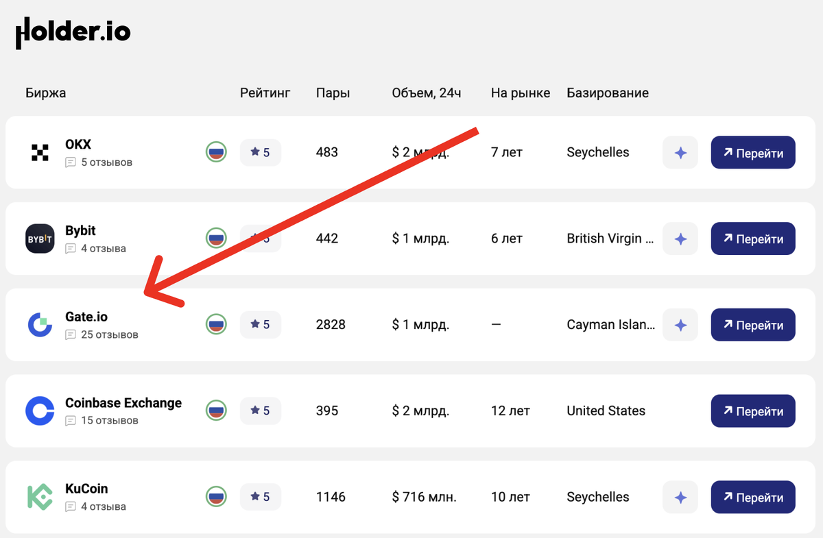The width and height of the screenshot is (823, 538).
Task: Sort by Рейтинг column header
Action: pos(265,93)
